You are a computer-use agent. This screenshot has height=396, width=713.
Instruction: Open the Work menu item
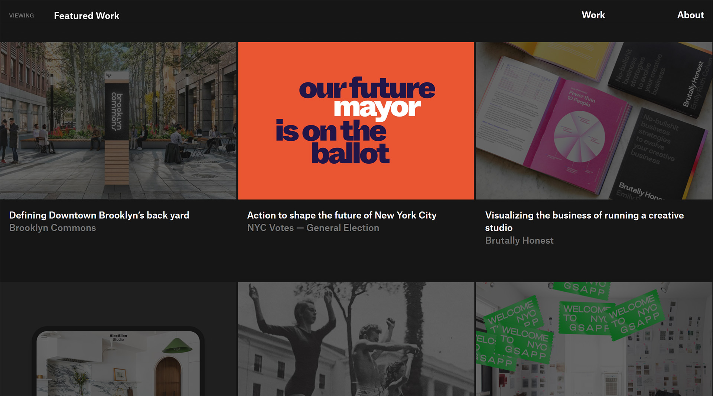(593, 15)
